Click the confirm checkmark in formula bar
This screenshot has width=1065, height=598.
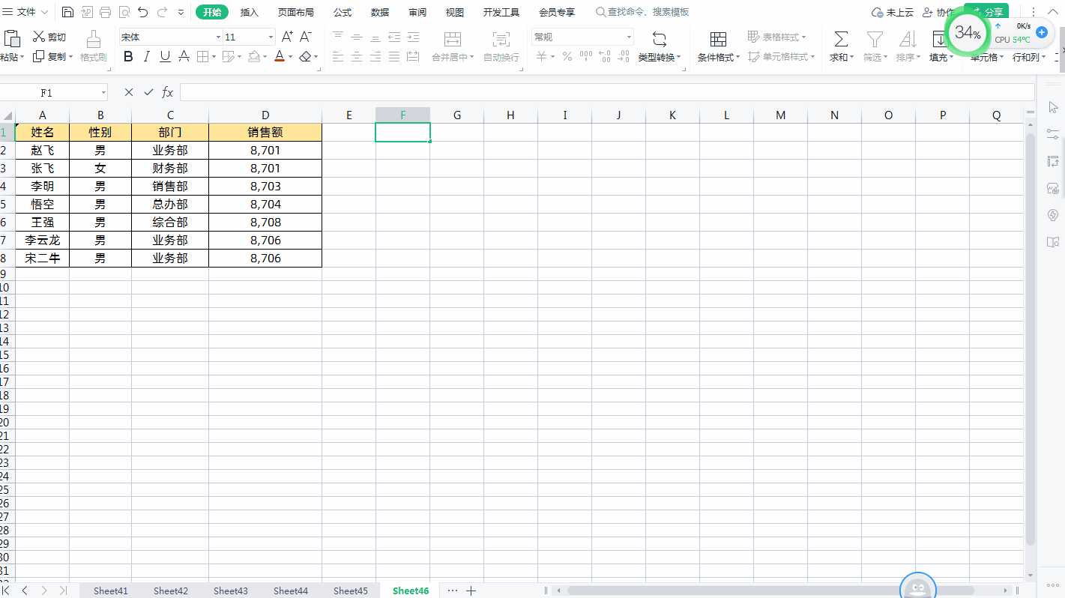coord(148,92)
